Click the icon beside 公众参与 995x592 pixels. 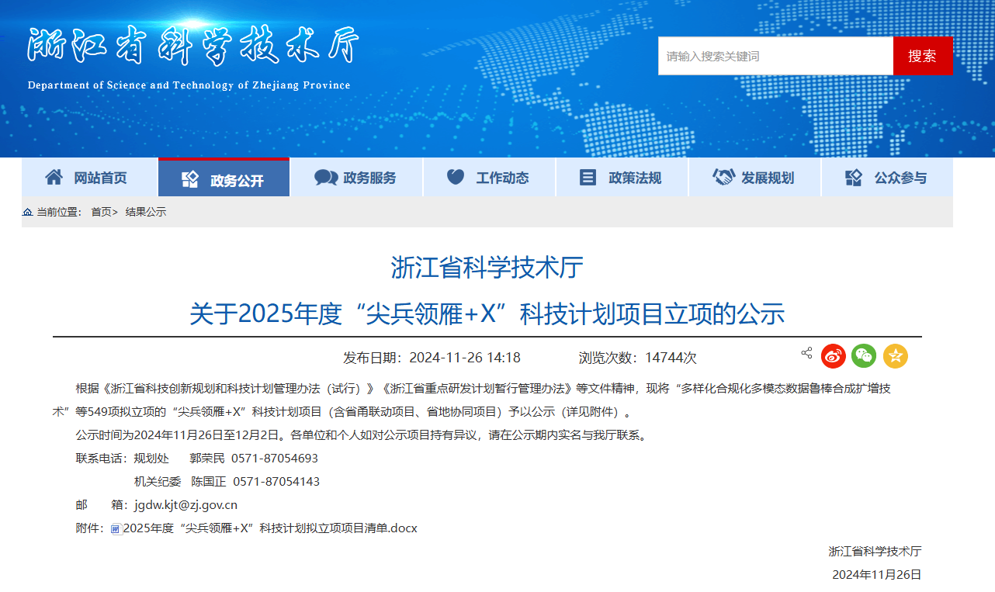click(854, 178)
